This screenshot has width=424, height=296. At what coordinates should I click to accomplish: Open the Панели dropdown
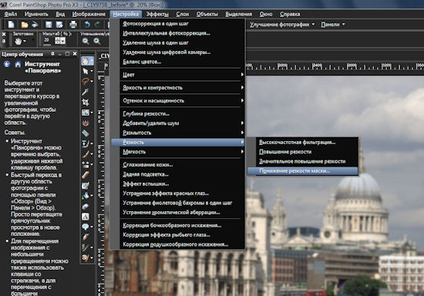(x=332, y=25)
